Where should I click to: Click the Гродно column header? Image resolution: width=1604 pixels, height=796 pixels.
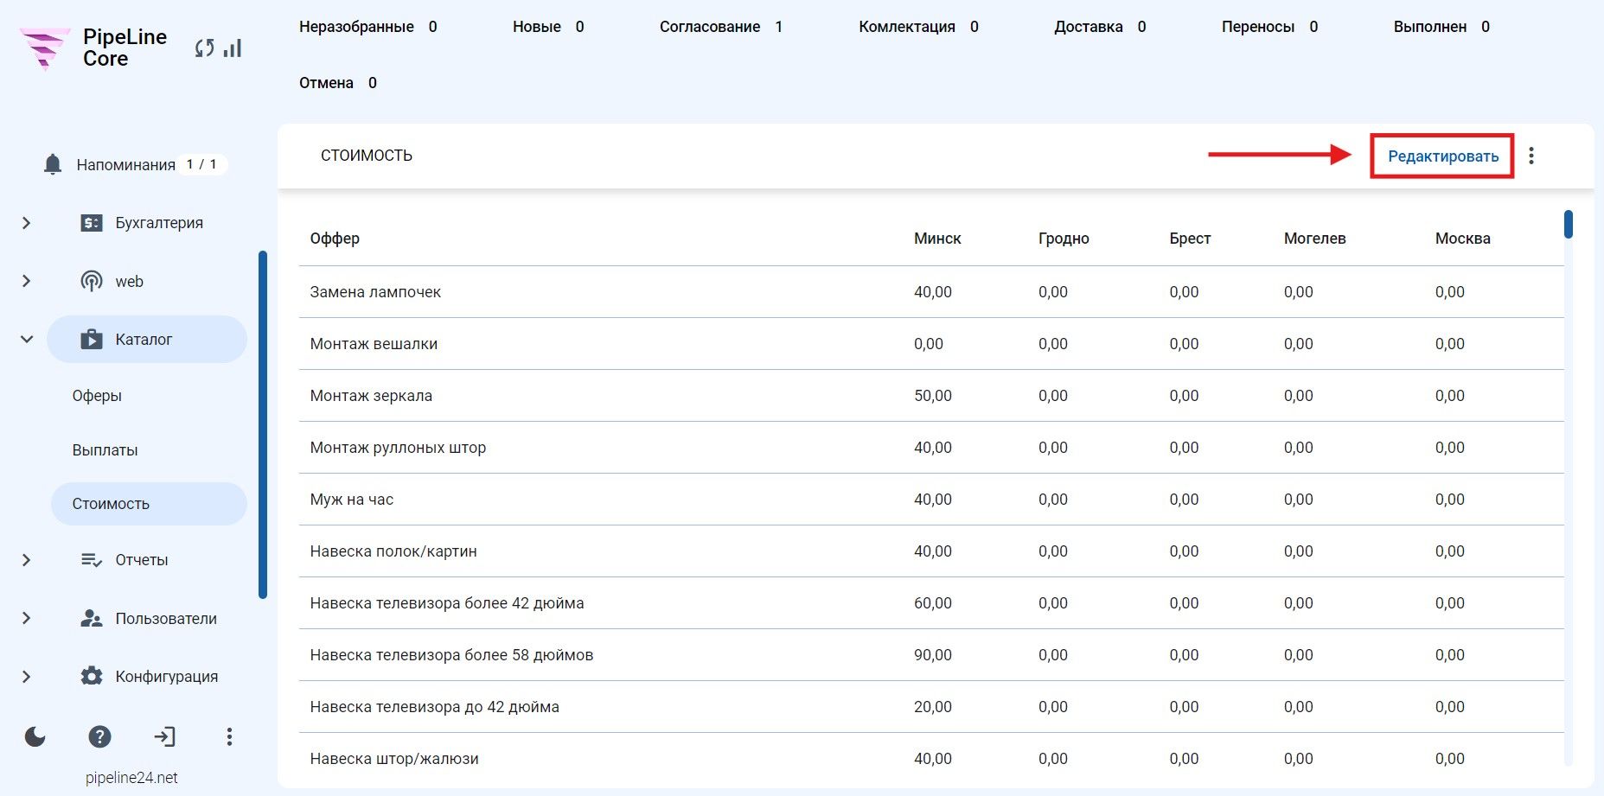[1064, 239]
